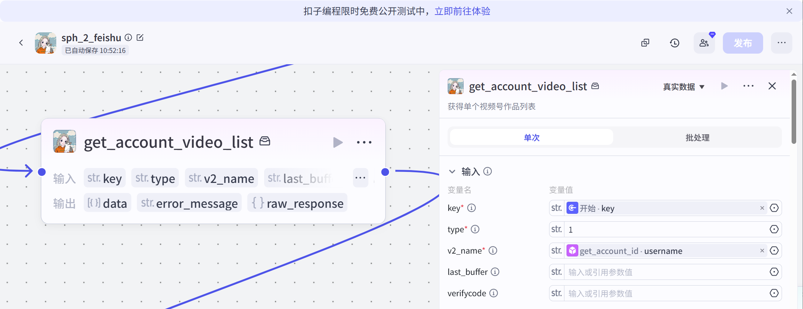The image size is (803, 309).
Task: Show info icon for type parameter
Action: pyautogui.click(x=475, y=229)
